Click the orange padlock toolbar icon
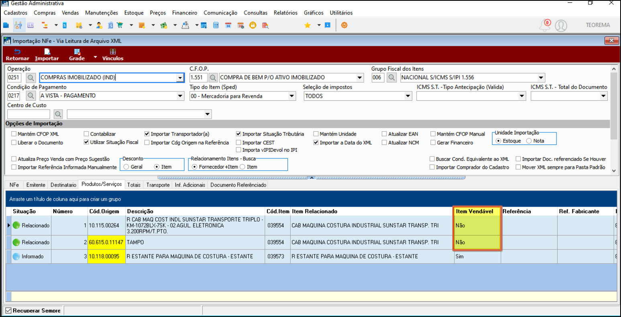 [x=252, y=25]
